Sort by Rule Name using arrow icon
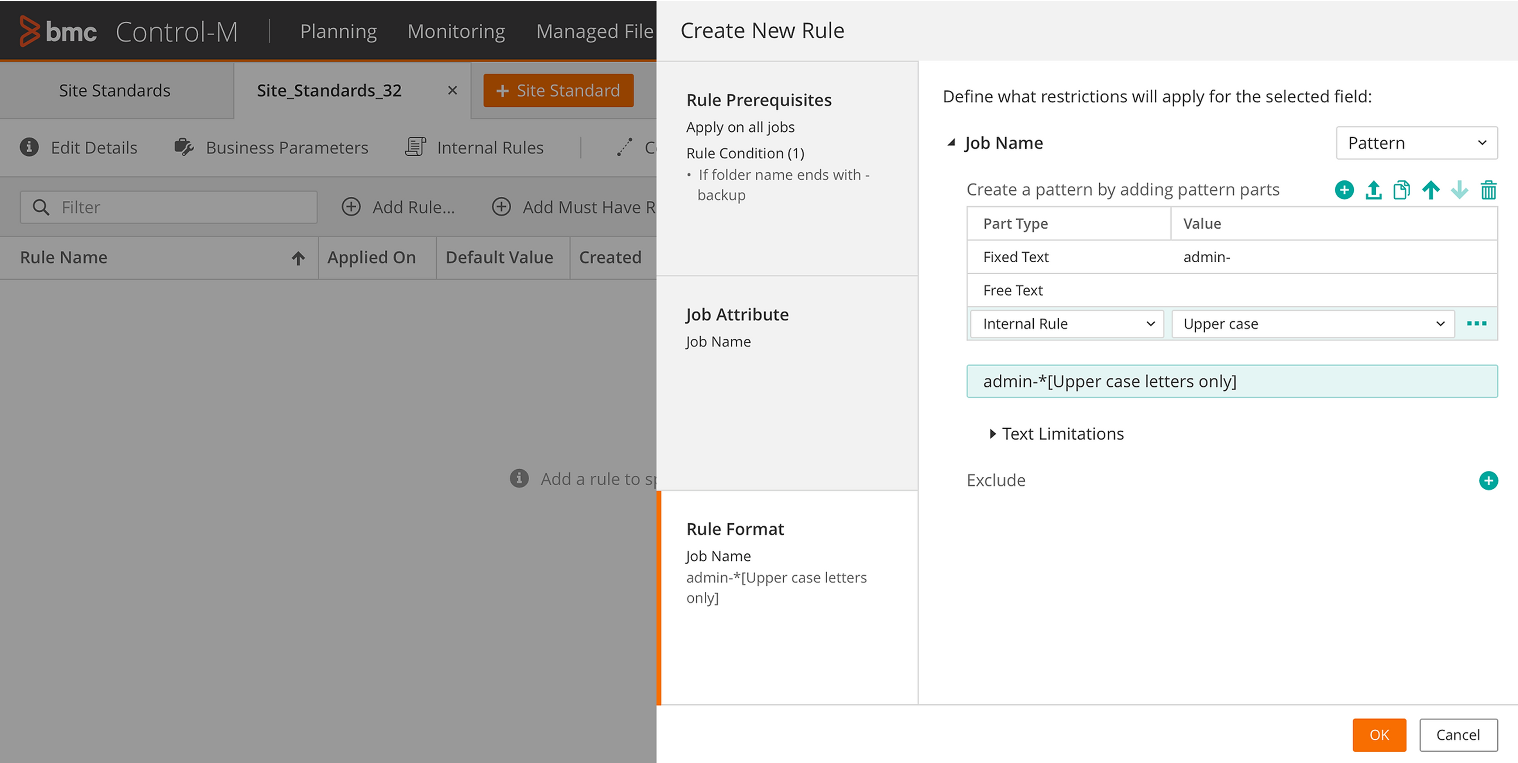This screenshot has height=763, width=1518. tap(298, 258)
